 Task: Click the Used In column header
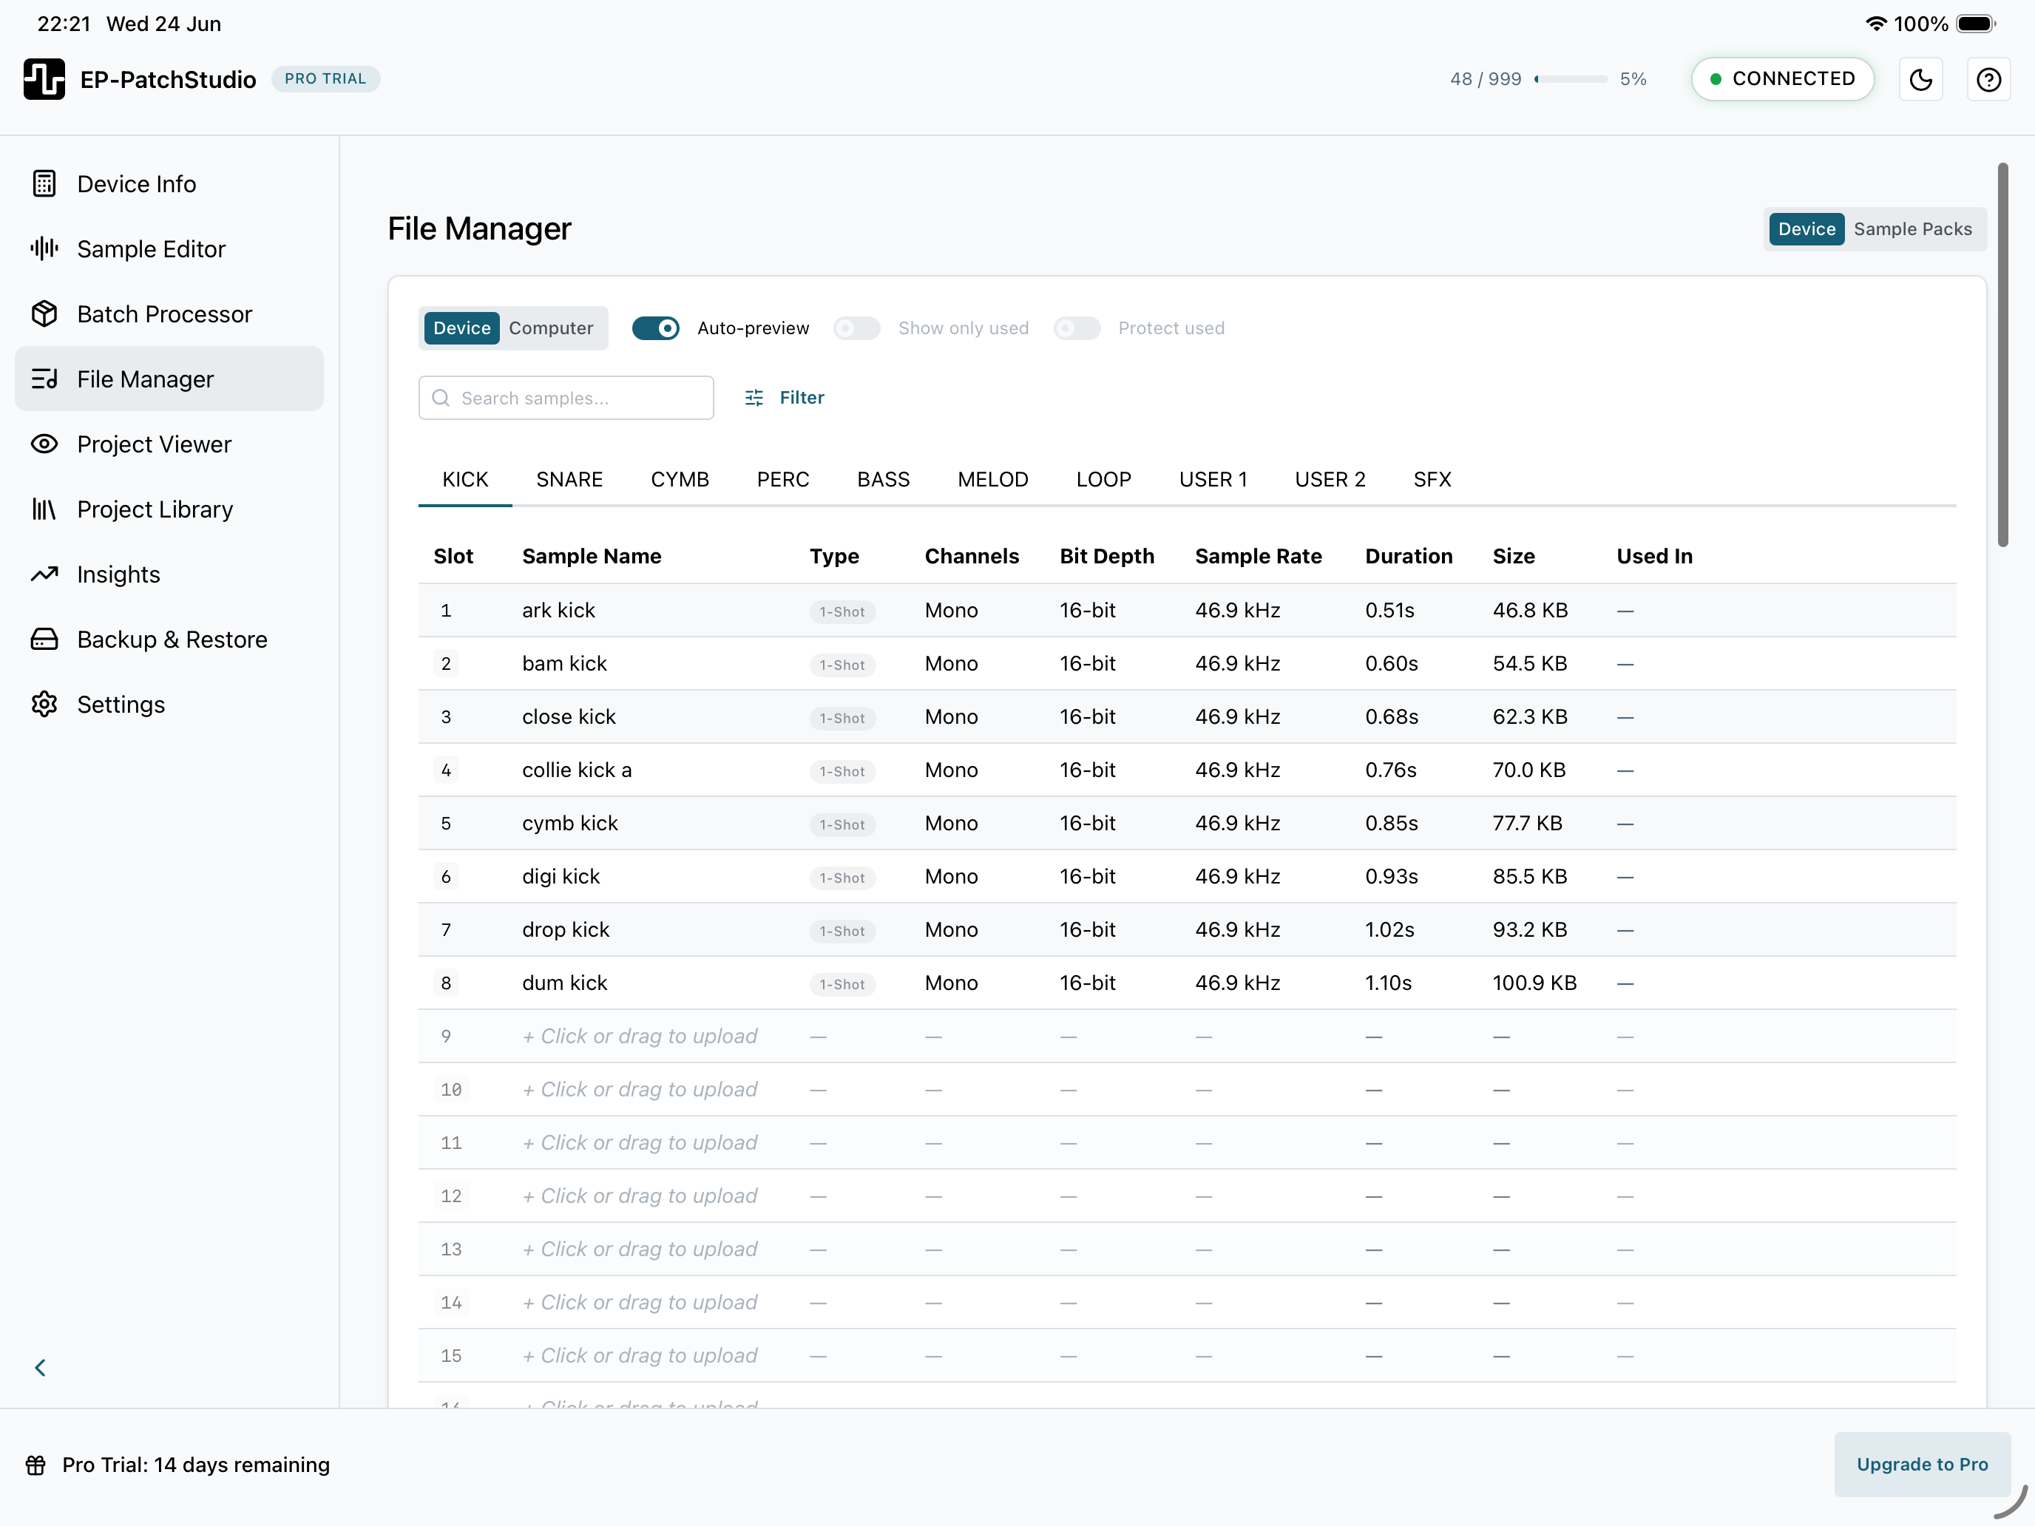1654,555
